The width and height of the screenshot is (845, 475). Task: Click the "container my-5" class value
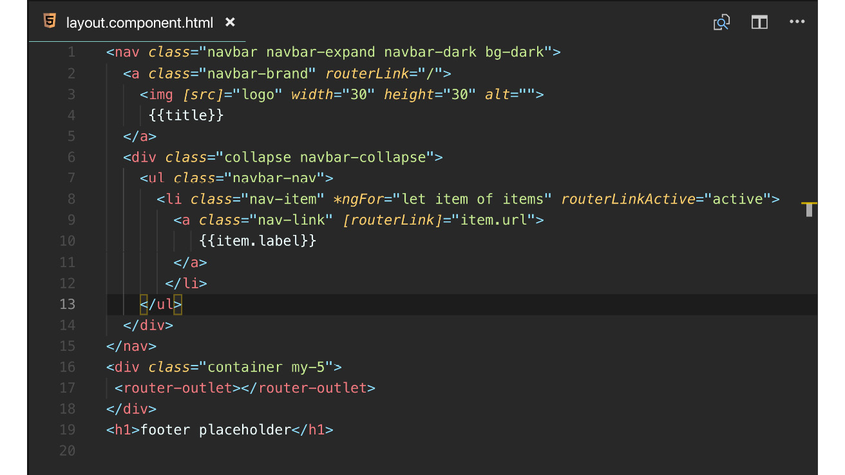pos(266,367)
